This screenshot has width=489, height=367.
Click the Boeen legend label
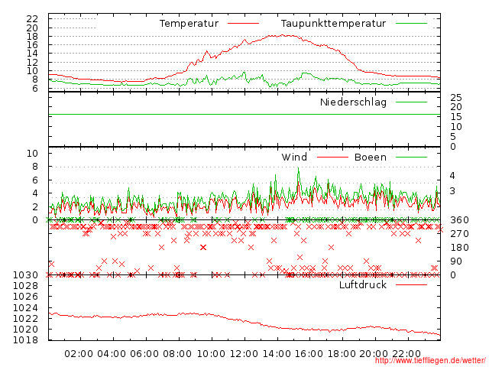pyautogui.click(x=370, y=157)
